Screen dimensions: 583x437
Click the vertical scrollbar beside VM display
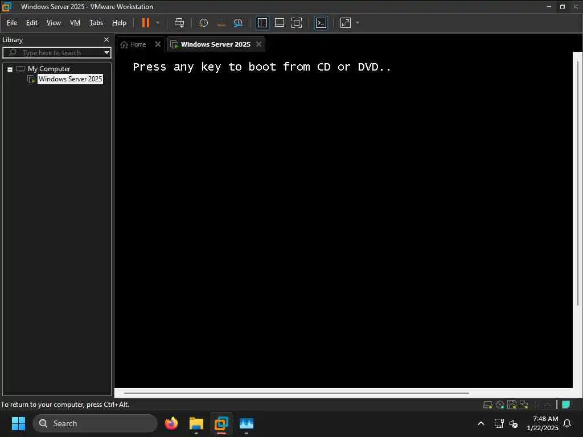pyautogui.click(x=577, y=183)
